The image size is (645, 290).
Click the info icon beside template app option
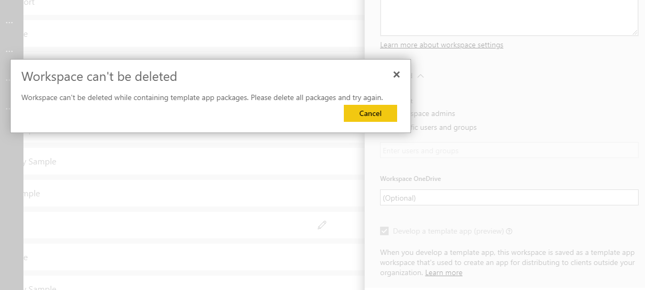coord(509,231)
